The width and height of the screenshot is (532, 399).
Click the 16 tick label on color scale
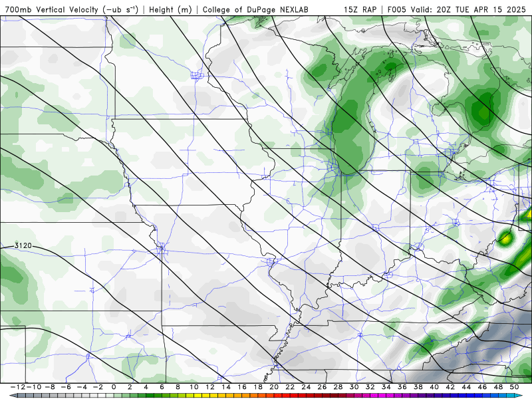pyautogui.click(x=242, y=387)
